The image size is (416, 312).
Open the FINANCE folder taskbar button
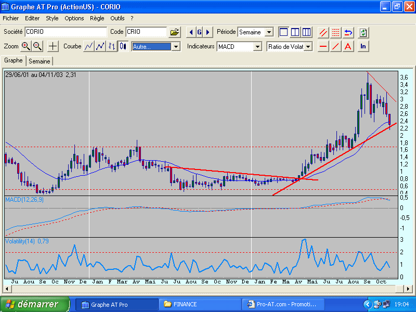200,305
